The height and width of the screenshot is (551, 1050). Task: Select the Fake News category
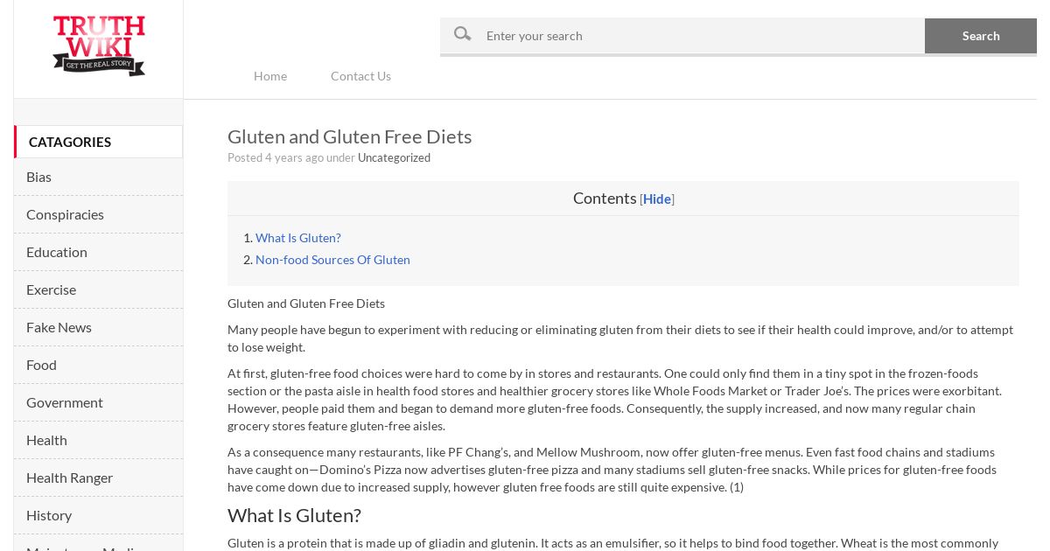click(98, 327)
